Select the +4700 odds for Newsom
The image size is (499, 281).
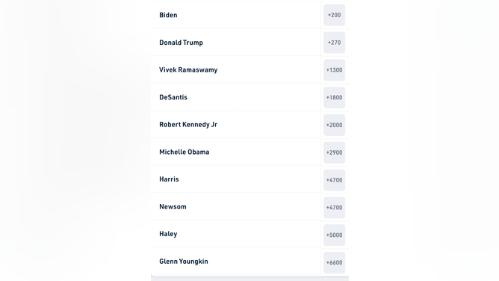(x=334, y=208)
